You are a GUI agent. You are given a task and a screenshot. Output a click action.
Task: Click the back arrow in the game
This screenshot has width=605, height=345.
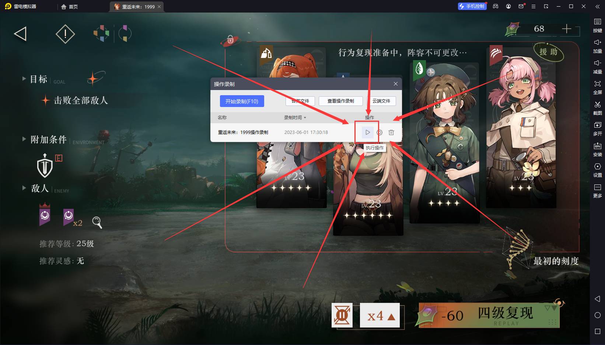point(20,34)
